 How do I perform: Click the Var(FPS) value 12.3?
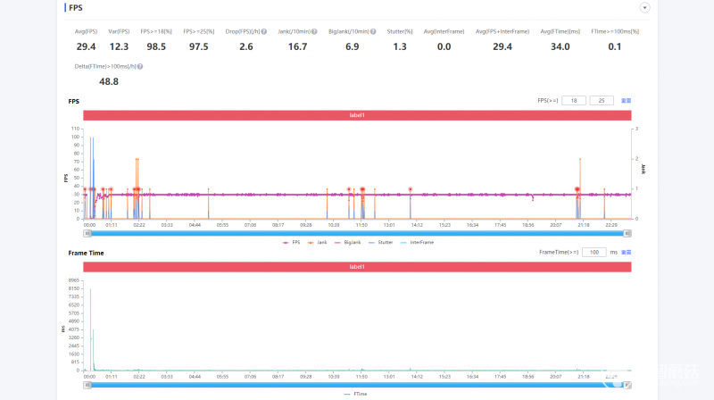point(119,47)
